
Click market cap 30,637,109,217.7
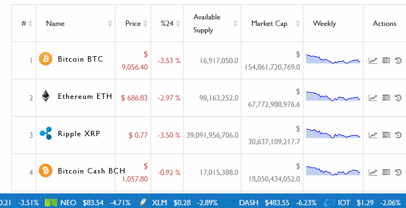pyautogui.click(x=274, y=142)
